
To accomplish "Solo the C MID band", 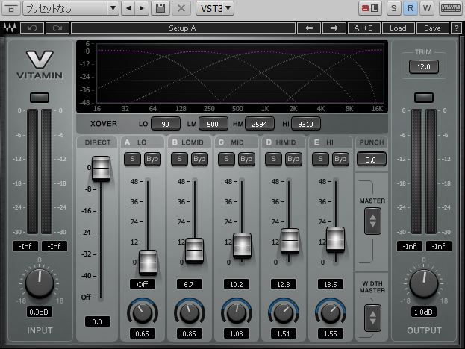I will pos(227,159).
